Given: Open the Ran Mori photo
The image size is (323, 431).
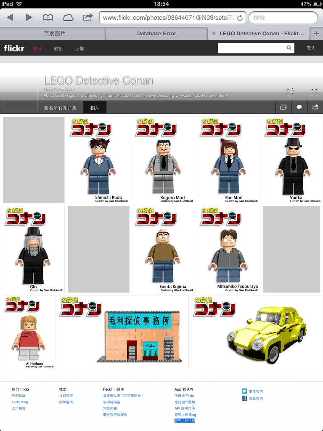Looking at the screenshot, I should [x=229, y=160].
